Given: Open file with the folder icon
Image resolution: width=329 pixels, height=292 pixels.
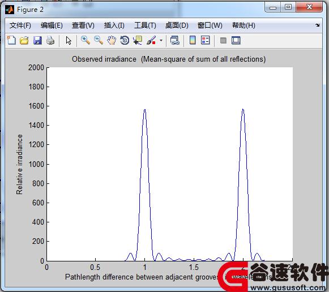Looking at the screenshot, I should (24, 40).
